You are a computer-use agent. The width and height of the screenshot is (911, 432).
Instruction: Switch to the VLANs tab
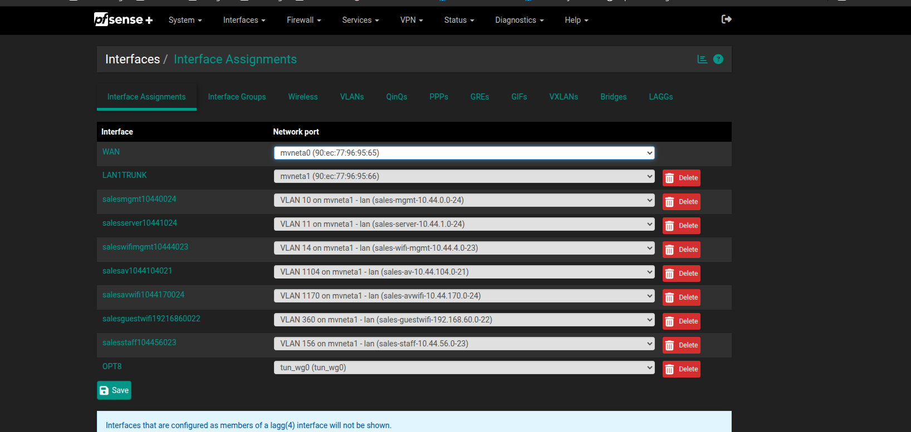(352, 97)
